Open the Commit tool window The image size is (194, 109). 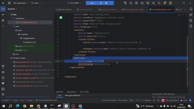click(x=3, y=15)
